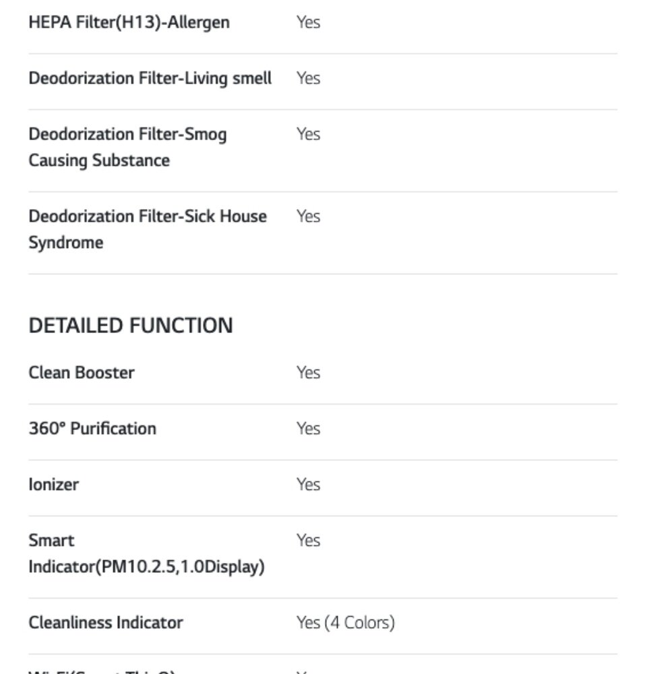The height and width of the screenshot is (674, 647).
Task: Select Yes next to Living smell filter
Action: click(x=308, y=78)
